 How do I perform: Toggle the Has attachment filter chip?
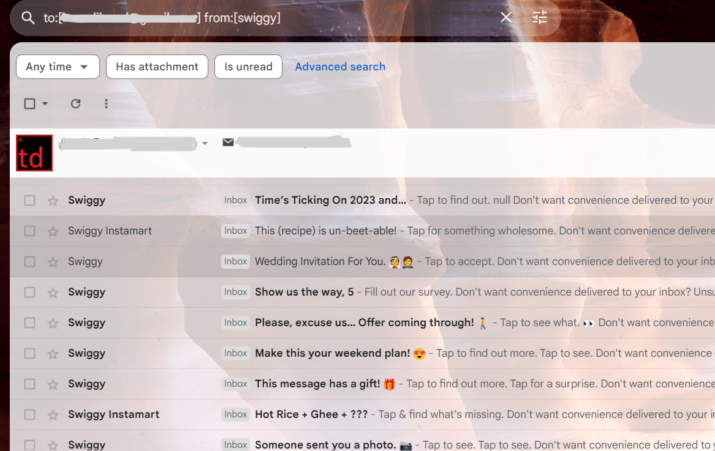coord(157,67)
